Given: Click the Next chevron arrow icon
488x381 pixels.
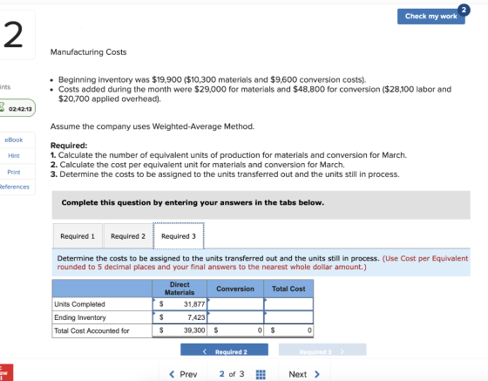Looking at the screenshot, I should 317,374.
